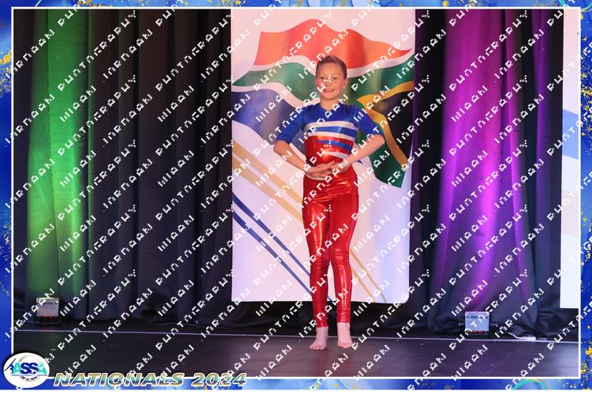Click the blue striped top of costume
The height and width of the screenshot is (395, 592).
click(x=330, y=125)
